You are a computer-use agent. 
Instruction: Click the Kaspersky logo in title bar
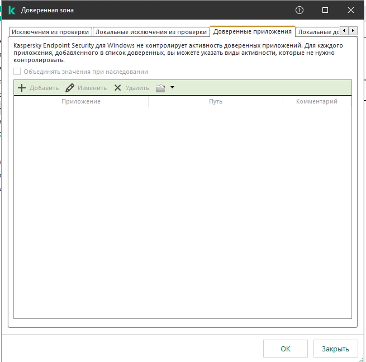click(12, 10)
